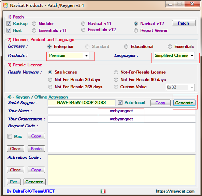
Task: Choose the Educational license
Action: tap(126, 47)
